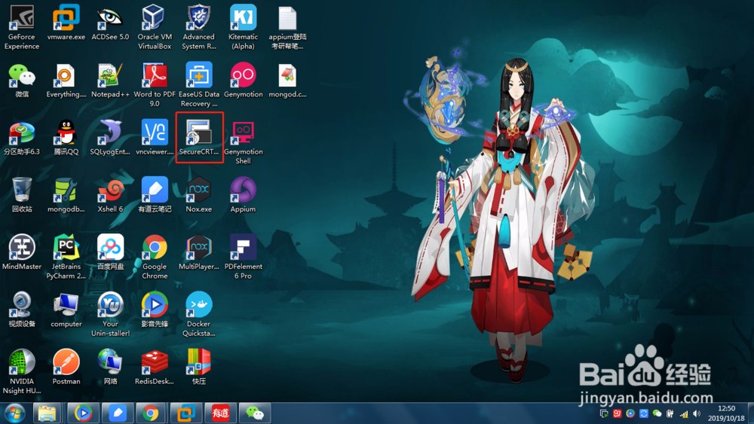Click the VMware taskbar button
754x424 pixels.
185,413
